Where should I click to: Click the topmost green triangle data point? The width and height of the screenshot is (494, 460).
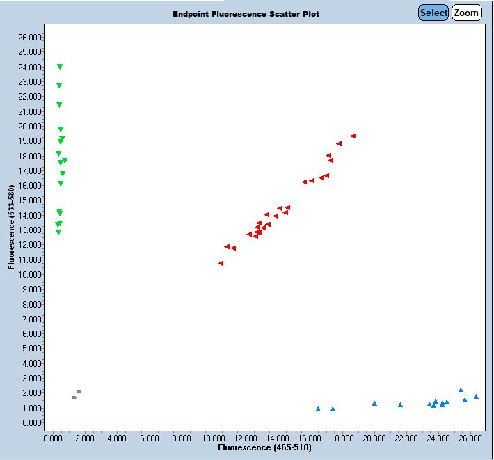[x=60, y=67]
